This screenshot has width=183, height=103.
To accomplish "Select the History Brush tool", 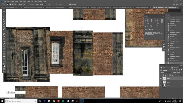I will [x=4, y=34].
